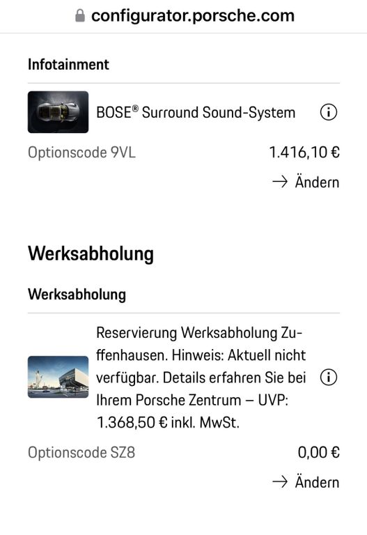Image resolution: width=367 pixels, height=535 pixels.
Task: Click the arrow icon next to Werksabholung Ändern
Action: click(x=280, y=482)
